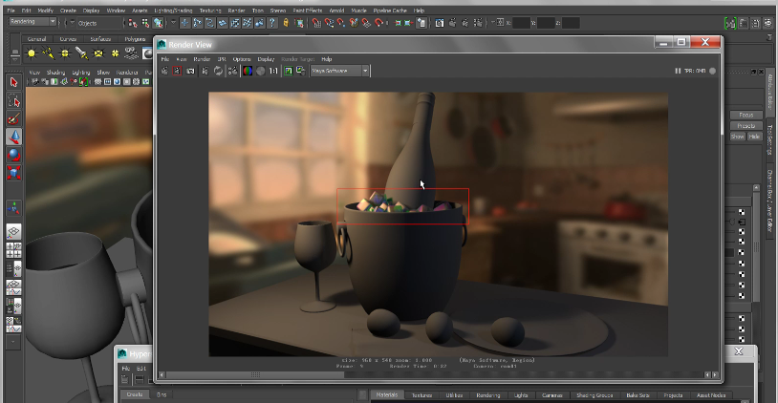Viewport: 778px width, 403px height.
Task: Toggle Snap to curves magnet icon
Action: click(329, 23)
